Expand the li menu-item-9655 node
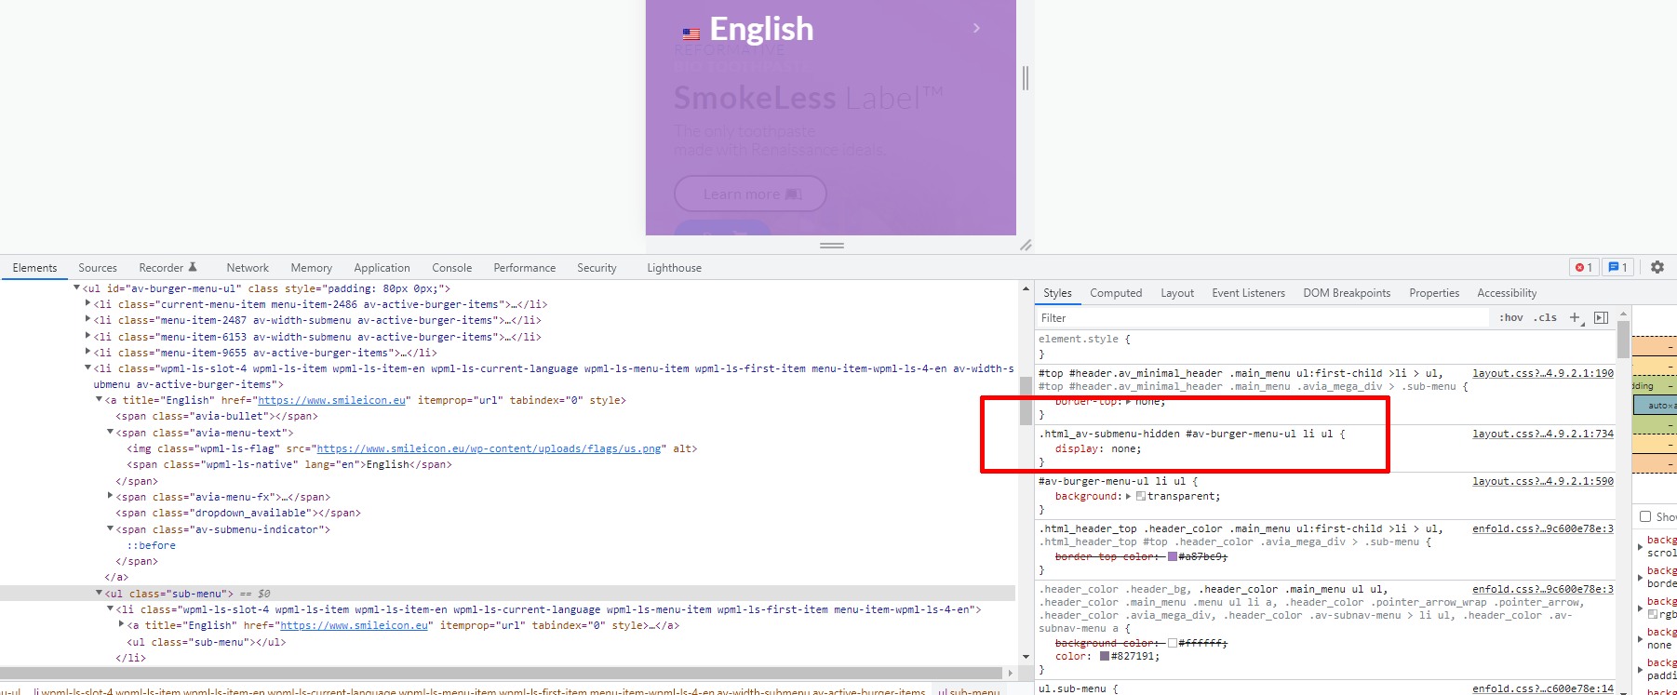The image size is (1677, 695). pyautogui.click(x=87, y=353)
